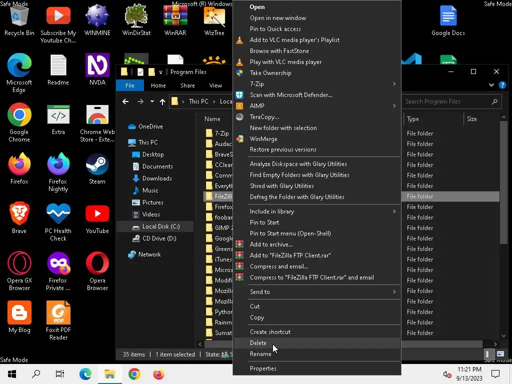This screenshot has height=384, width=512.
Task: Launch NVDA from the desktop
Action: [x=97, y=69]
